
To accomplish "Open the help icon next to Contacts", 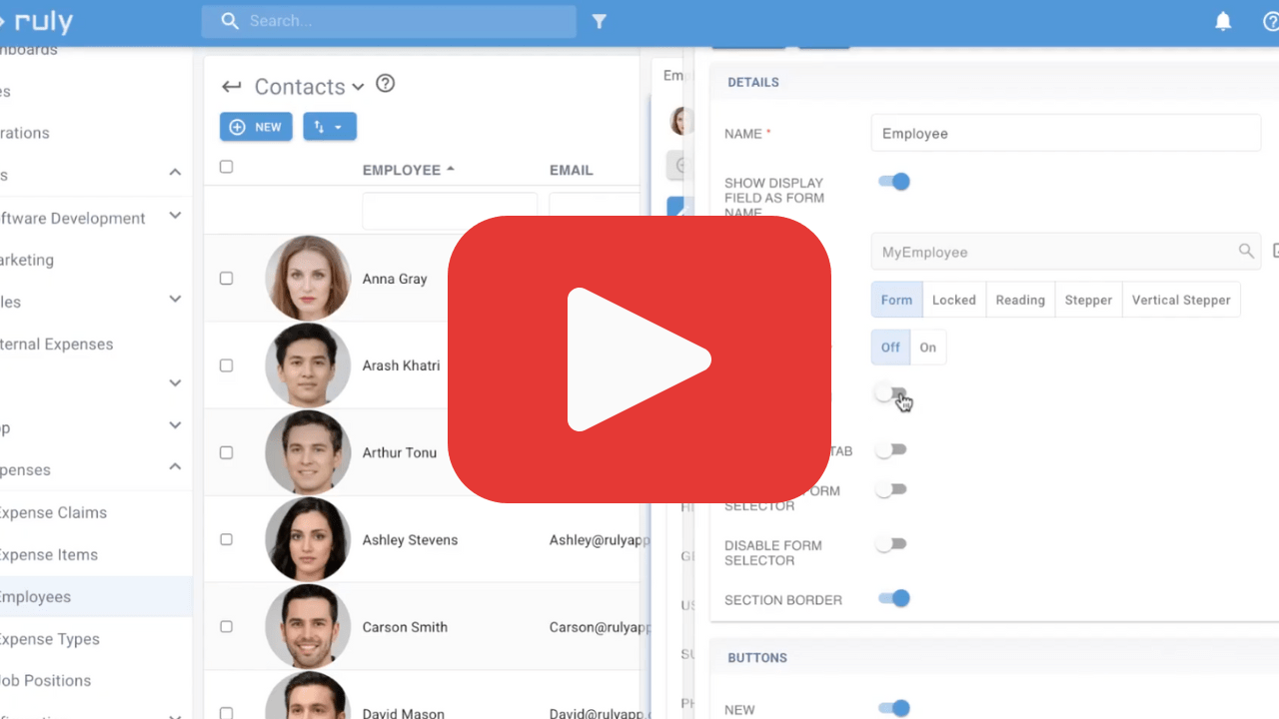I will click(386, 84).
